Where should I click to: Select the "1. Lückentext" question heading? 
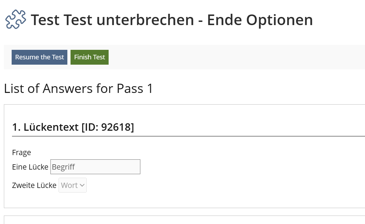[45, 127]
